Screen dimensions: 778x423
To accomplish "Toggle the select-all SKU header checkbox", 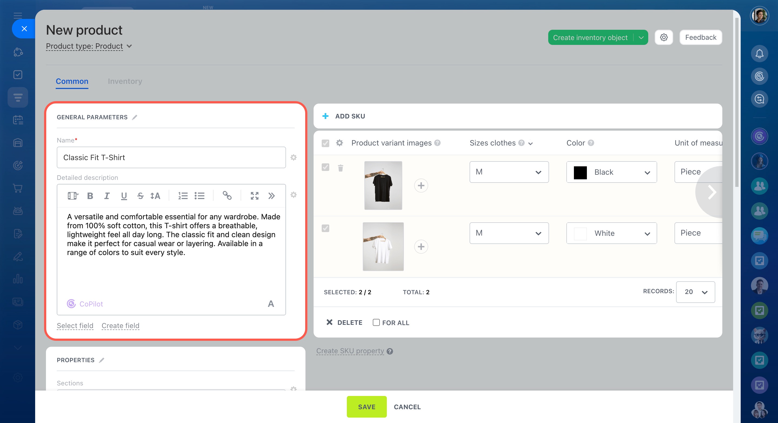I will [325, 143].
